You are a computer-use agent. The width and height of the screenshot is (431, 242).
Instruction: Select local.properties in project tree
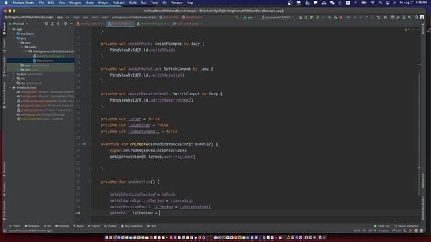click(x=40, y=119)
